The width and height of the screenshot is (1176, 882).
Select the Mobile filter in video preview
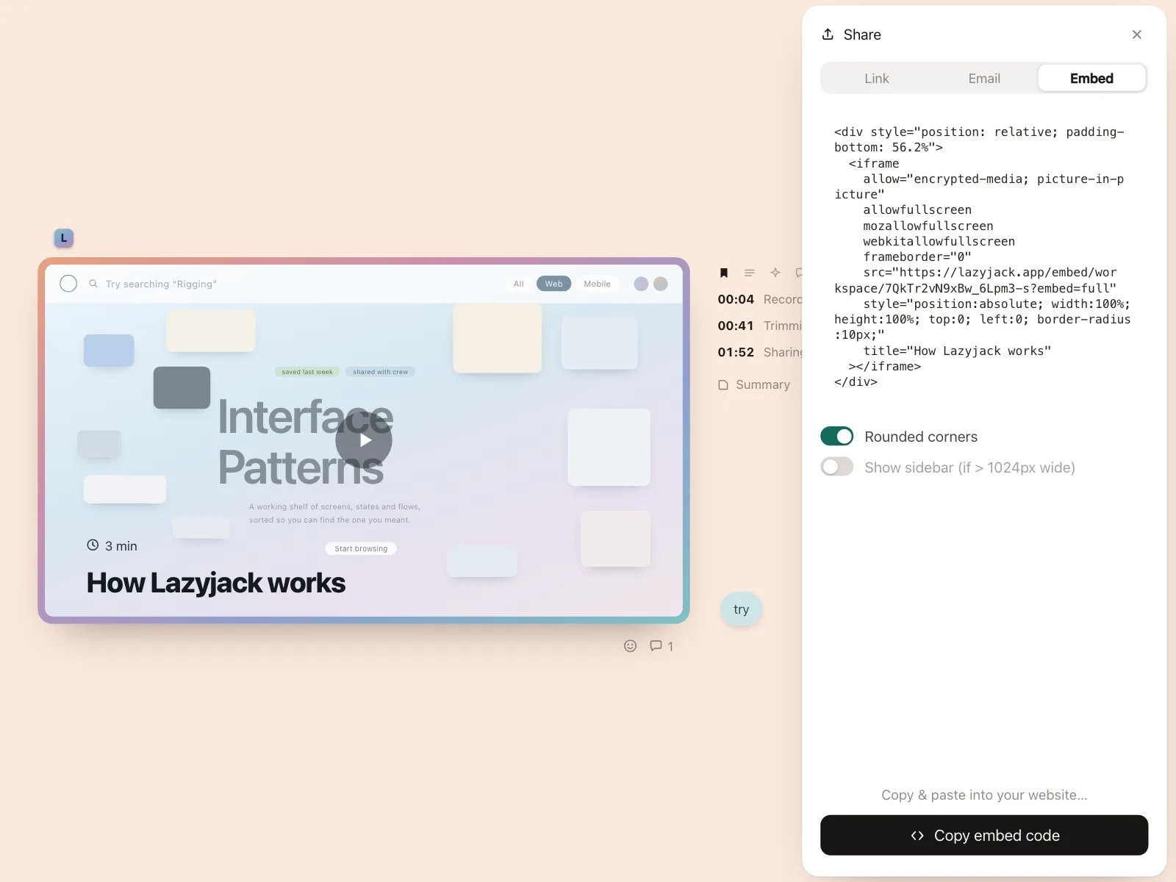[x=597, y=284]
